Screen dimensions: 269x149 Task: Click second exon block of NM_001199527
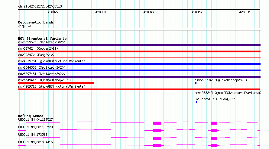[x=214, y=123]
